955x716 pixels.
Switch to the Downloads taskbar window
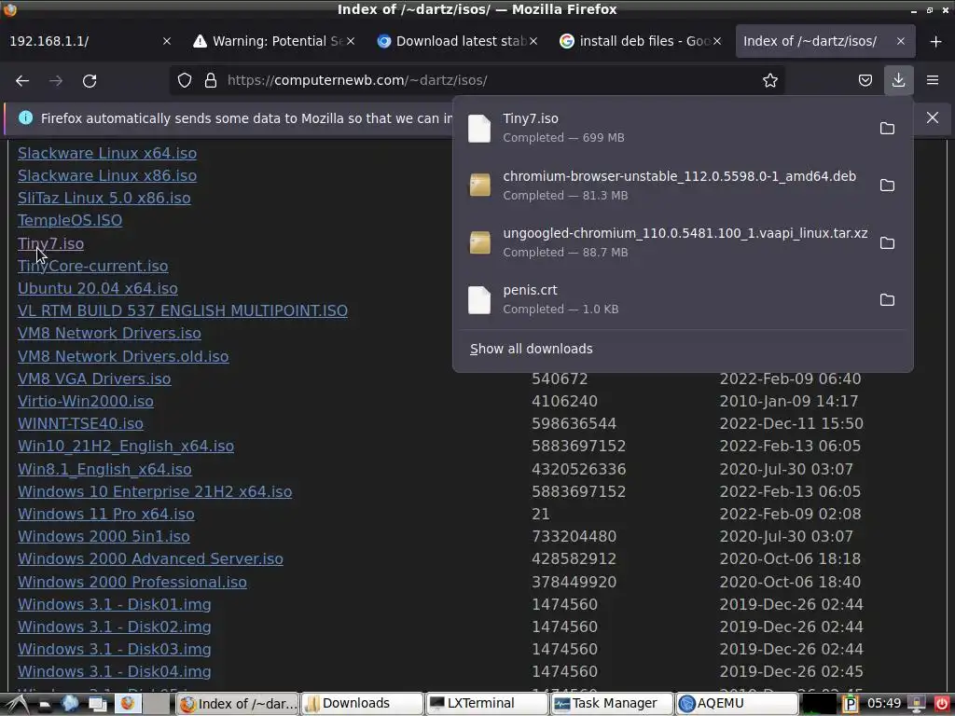(x=363, y=704)
